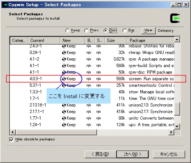191x163 pixels.
Task: Click the キャンセル cancel button
Action: (169, 154)
